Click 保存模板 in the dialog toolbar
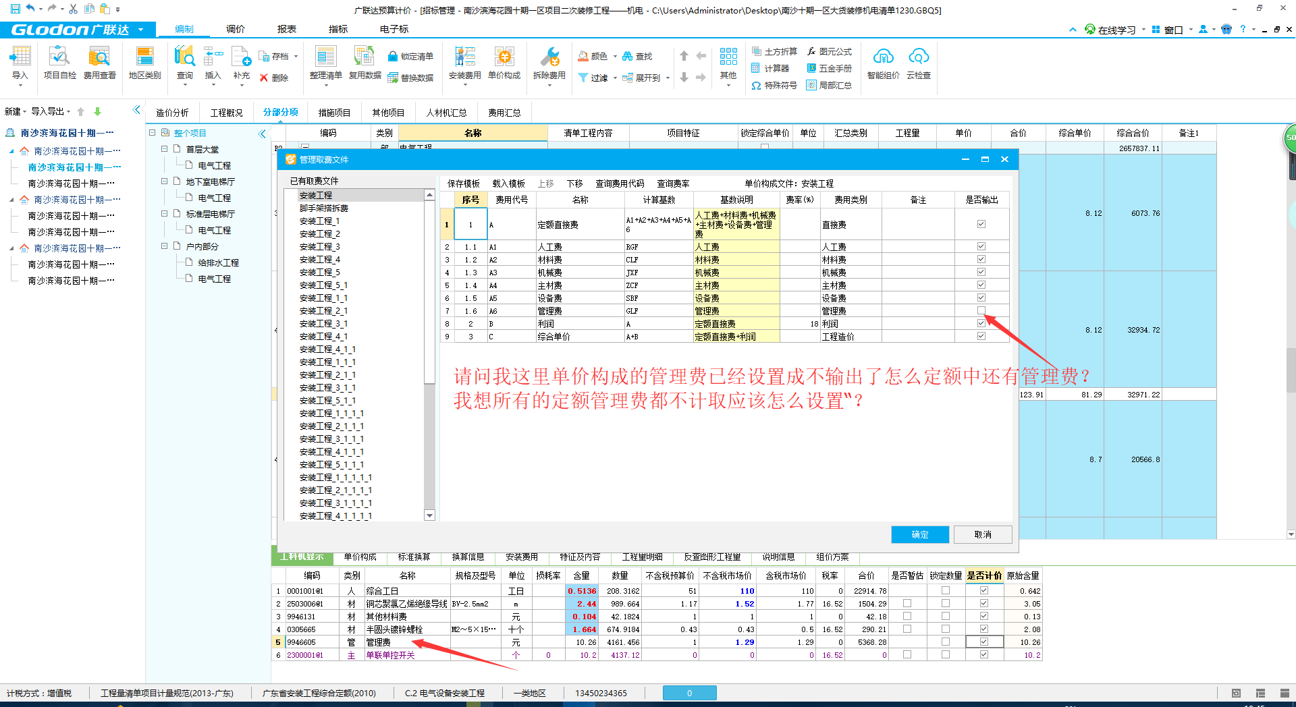 click(464, 183)
